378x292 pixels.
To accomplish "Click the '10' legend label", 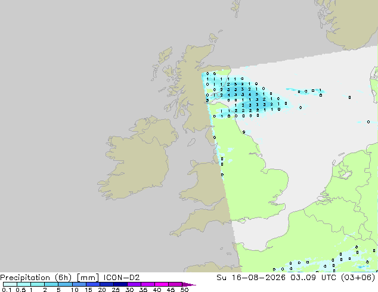I will pos(75,290).
